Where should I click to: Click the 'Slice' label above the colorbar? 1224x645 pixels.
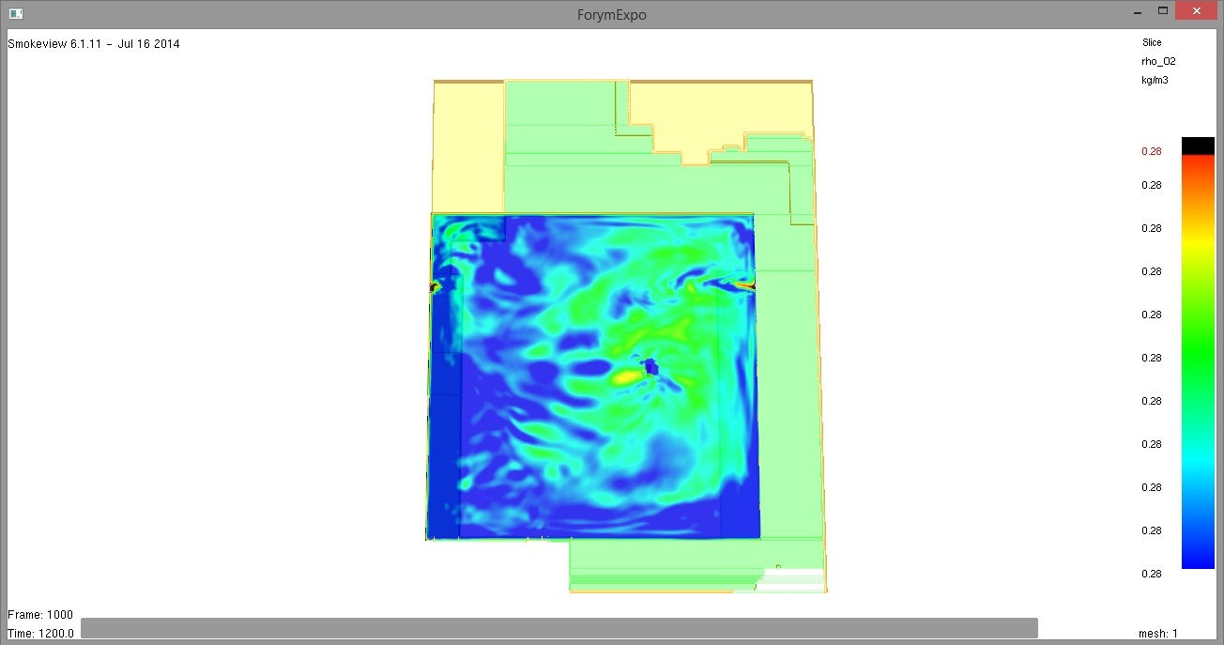tap(1152, 42)
